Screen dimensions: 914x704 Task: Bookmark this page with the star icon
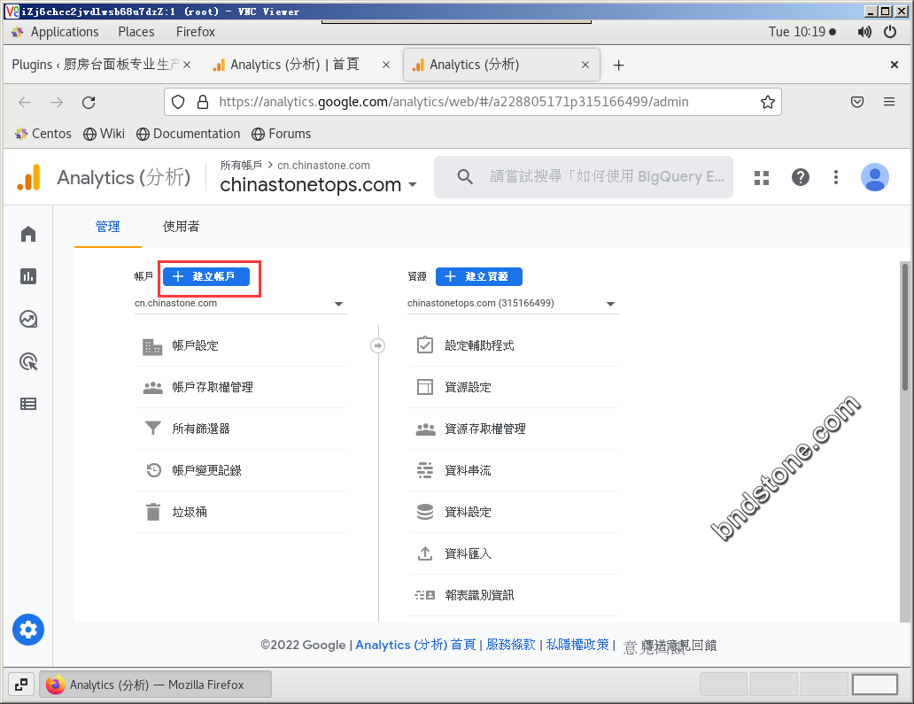[x=768, y=102]
